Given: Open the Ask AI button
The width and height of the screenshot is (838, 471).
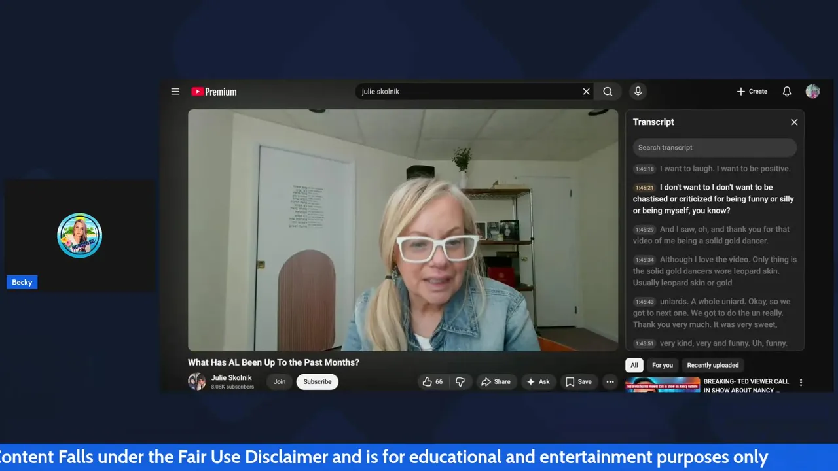Looking at the screenshot, I should click(538, 381).
